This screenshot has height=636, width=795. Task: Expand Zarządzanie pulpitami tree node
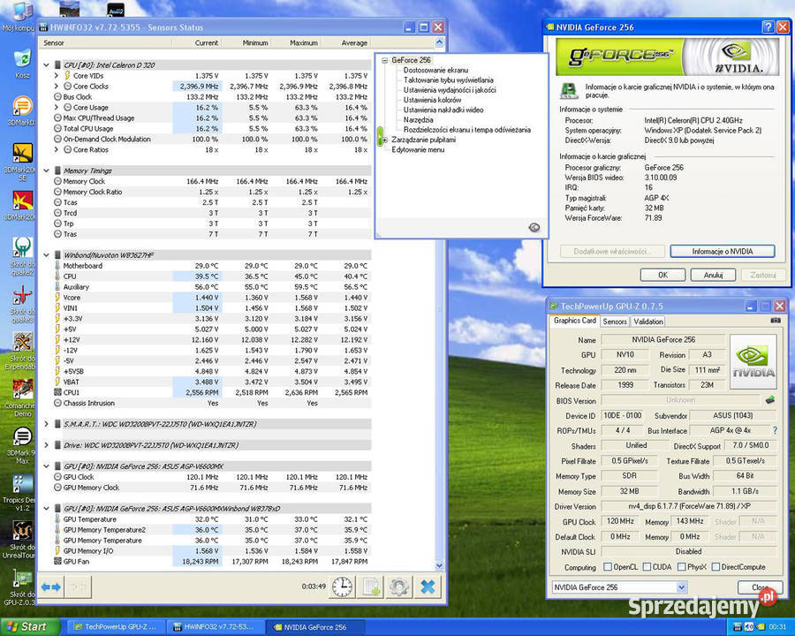385,140
